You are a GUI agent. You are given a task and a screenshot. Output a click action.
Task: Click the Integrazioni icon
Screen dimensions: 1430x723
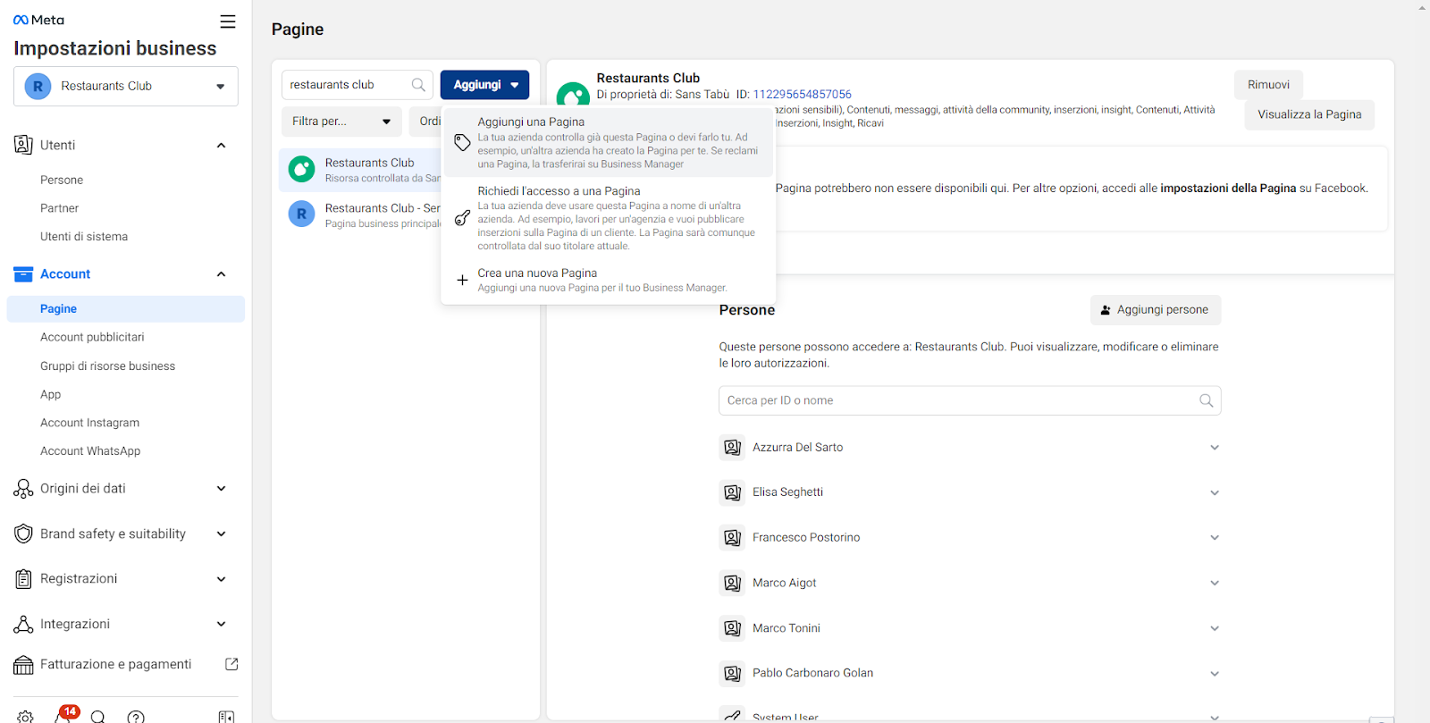coord(23,624)
